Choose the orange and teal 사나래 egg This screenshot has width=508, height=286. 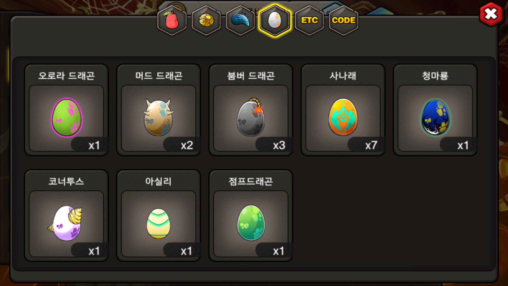coord(343,117)
